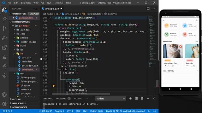Tap the Abyssinian Cats photo in emulator
This screenshot has height=113, width=202.
click(173, 51)
